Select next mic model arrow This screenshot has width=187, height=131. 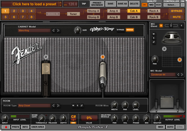[182, 75]
